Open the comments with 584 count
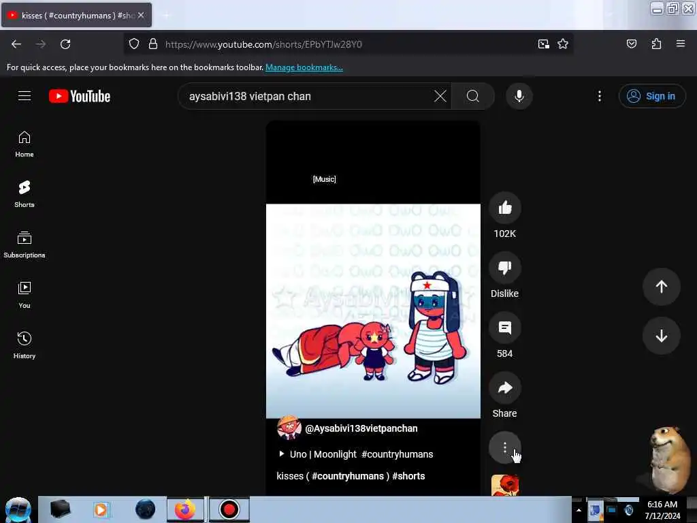Screen dimensions: 697x523 505,328
